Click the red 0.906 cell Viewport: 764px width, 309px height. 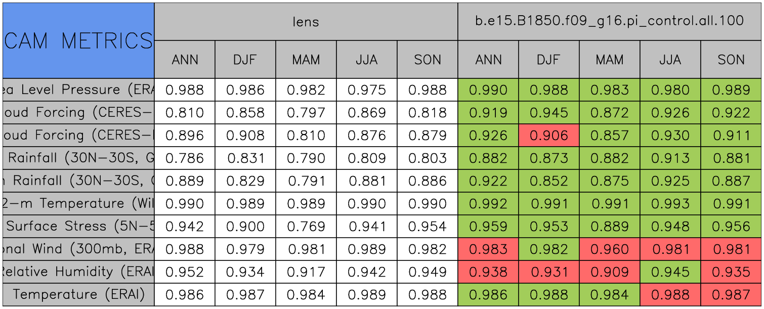(x=548, y=136)
